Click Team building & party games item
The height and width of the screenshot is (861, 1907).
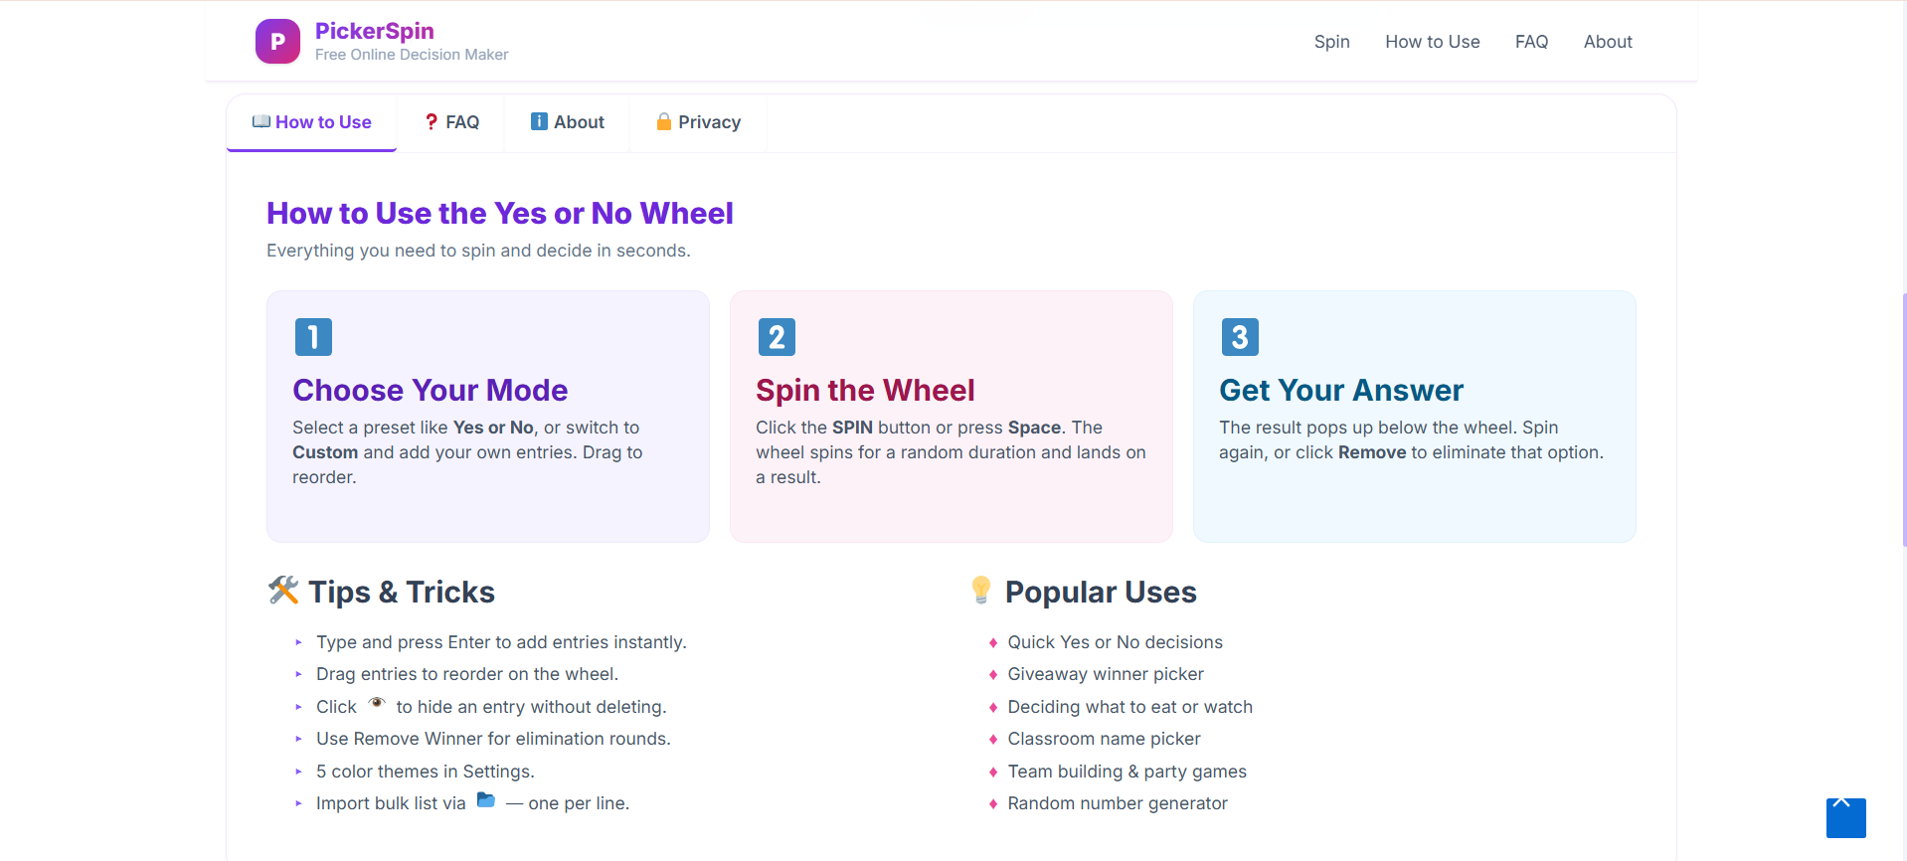click(x=1127, y=772)
